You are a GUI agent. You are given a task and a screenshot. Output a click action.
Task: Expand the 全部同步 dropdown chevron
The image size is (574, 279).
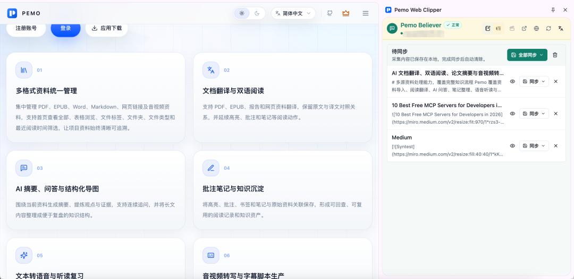pyautogui.click(x=542, y=55)
